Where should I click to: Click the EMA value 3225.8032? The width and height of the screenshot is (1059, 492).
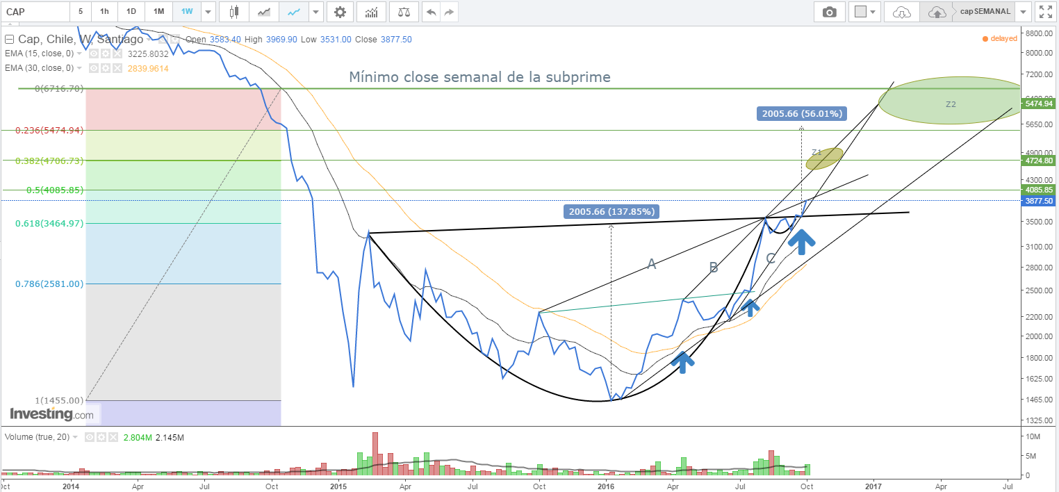[148, 54]
